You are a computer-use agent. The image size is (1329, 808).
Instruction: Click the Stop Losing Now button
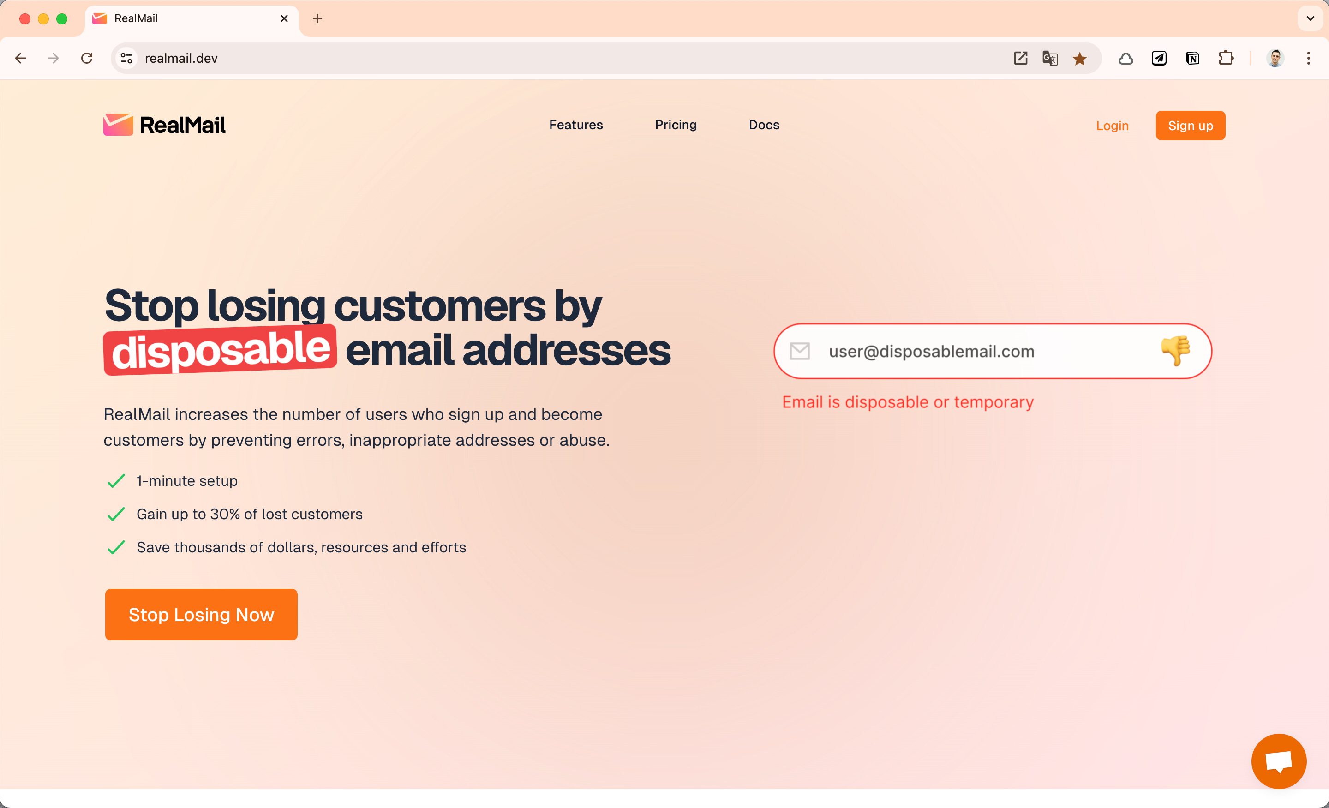coord(201,614)
